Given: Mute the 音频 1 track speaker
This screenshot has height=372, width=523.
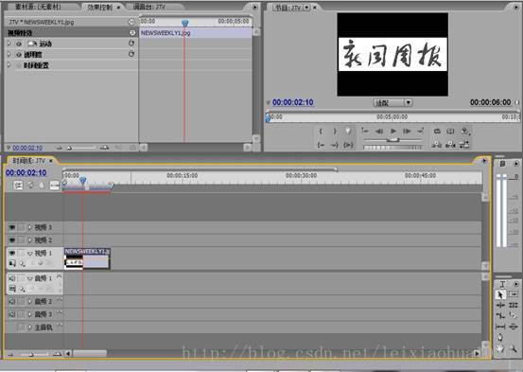Looking at the screenshot, I should (11, 278).
